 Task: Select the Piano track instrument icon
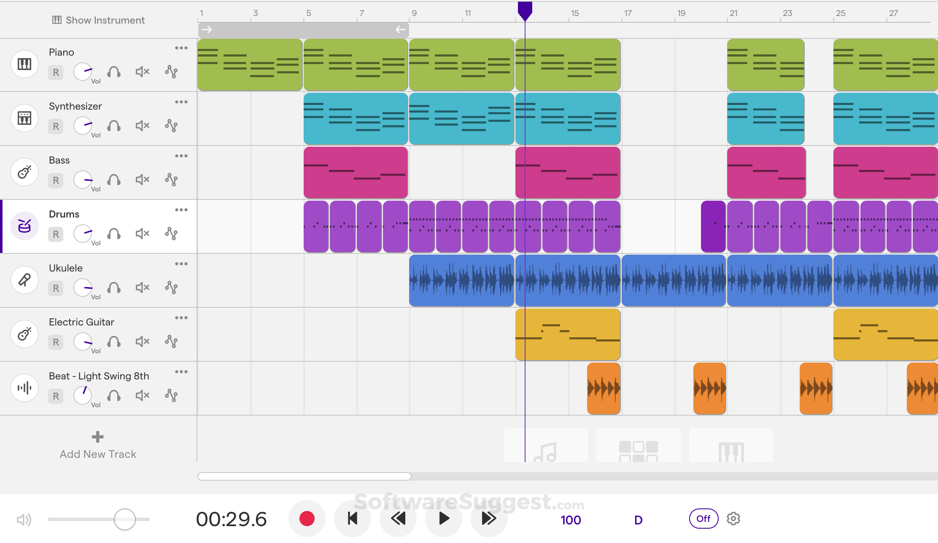click(24, 64)
